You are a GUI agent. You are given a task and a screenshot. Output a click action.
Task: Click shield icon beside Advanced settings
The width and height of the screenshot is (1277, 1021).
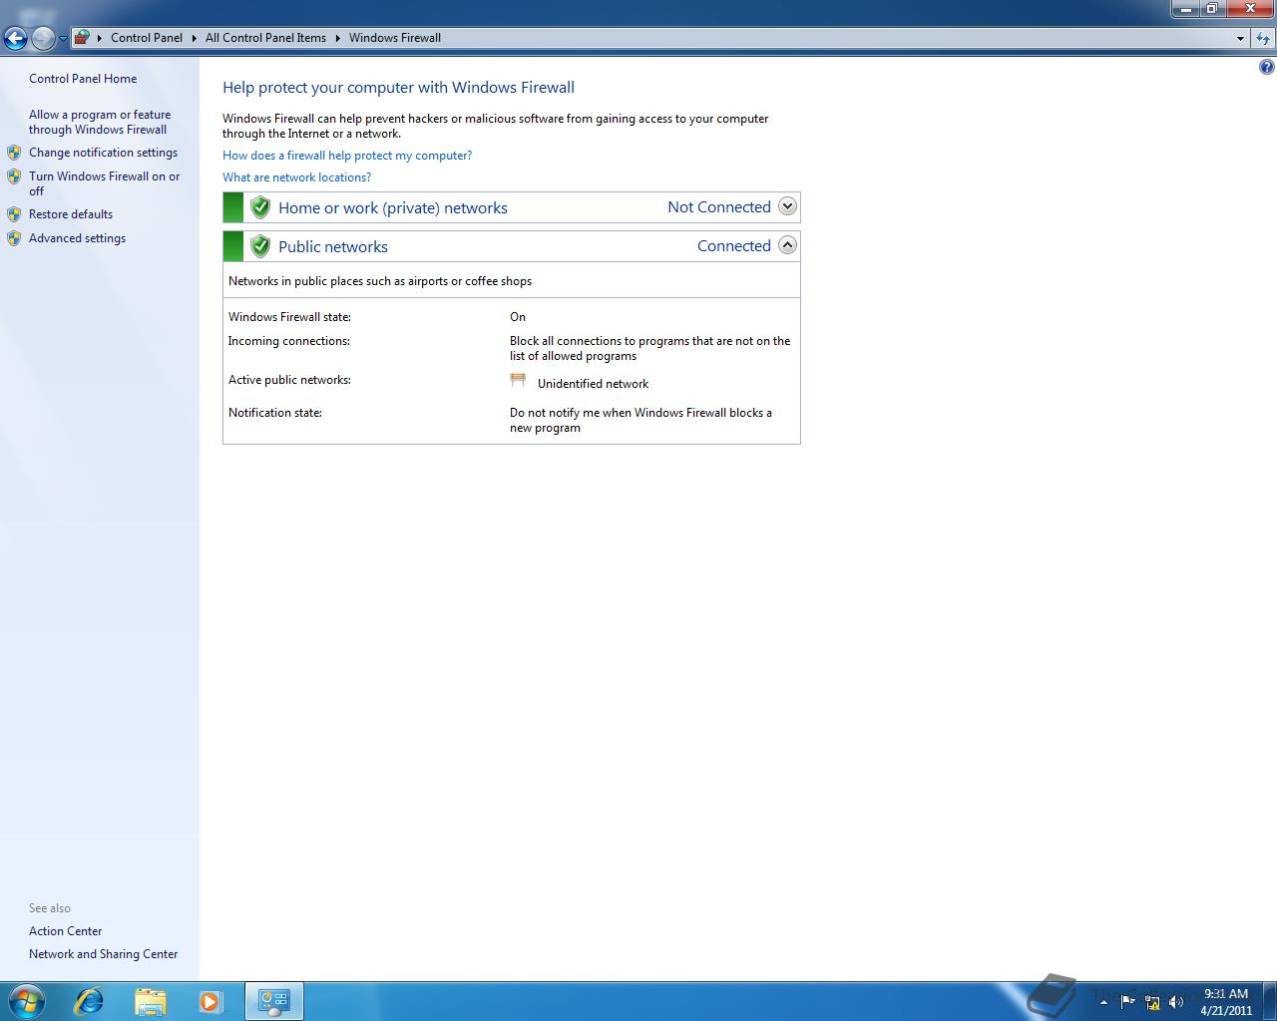click(14, 238)
